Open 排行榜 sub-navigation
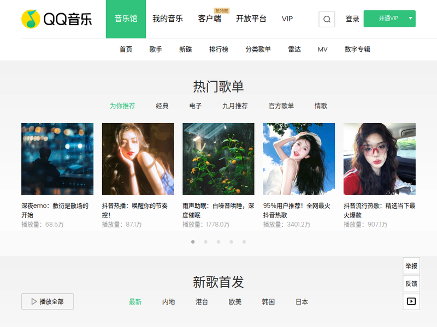 (x=218, y=49)
